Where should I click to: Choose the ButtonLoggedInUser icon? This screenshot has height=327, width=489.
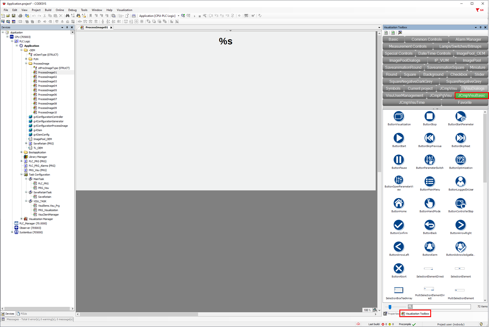(x=460, y=182)
